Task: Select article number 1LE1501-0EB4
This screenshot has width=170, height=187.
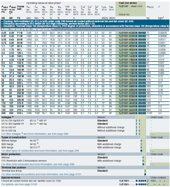Action: pos(127,50)
